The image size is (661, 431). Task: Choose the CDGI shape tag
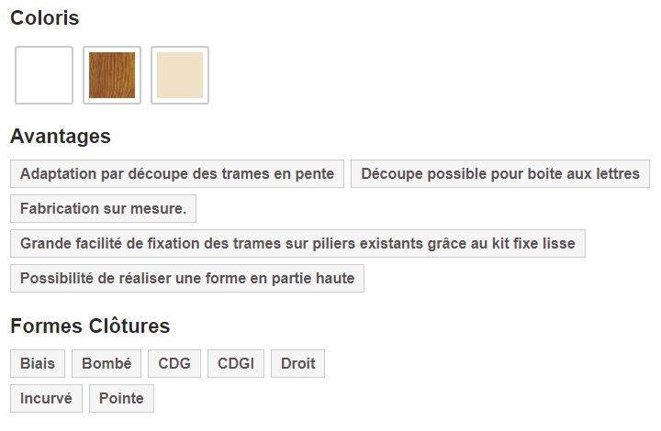click(236, 363)
